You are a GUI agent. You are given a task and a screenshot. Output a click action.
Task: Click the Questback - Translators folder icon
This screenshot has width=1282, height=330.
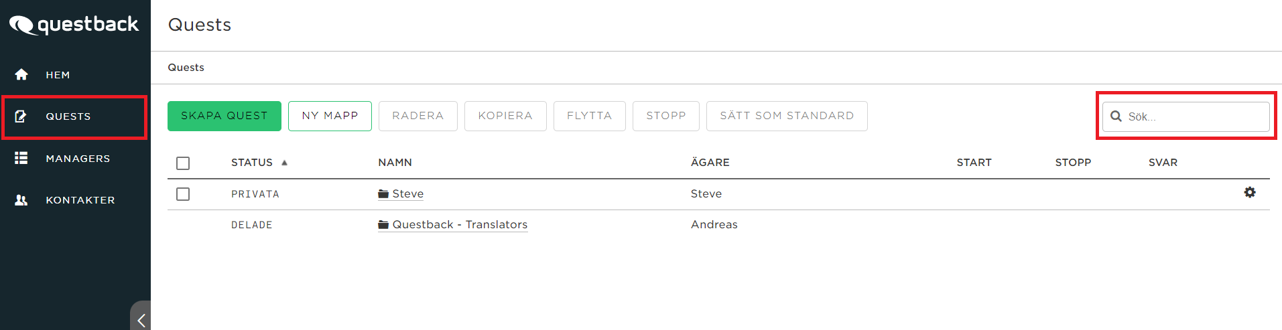coord(383,225)
